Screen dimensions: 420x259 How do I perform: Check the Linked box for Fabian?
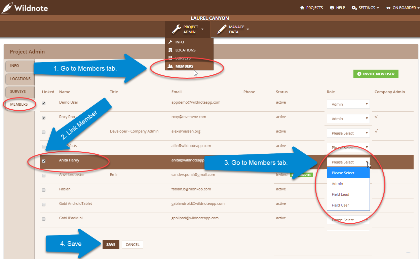tap(44, 190)
